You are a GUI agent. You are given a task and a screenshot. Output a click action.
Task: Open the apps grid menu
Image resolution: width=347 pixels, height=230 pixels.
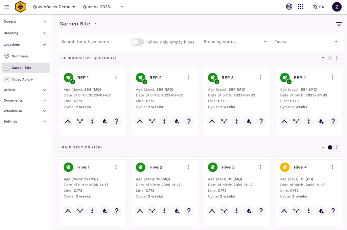click(301, 7)
